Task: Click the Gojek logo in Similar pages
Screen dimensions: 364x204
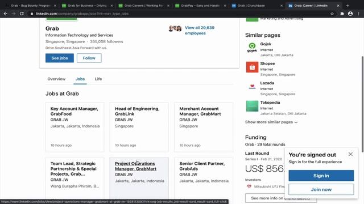Action: click(252, 48)
